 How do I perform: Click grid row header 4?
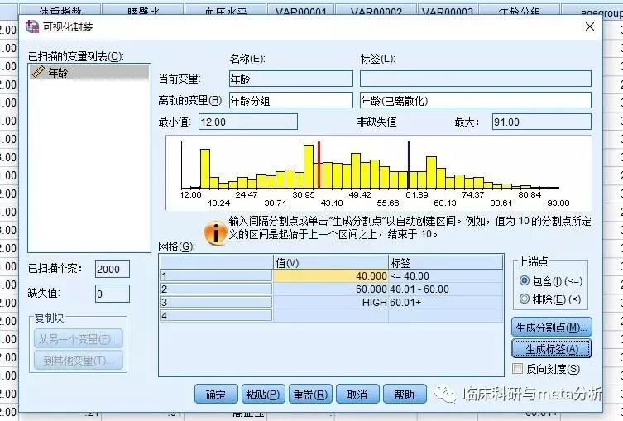[216, 315]
